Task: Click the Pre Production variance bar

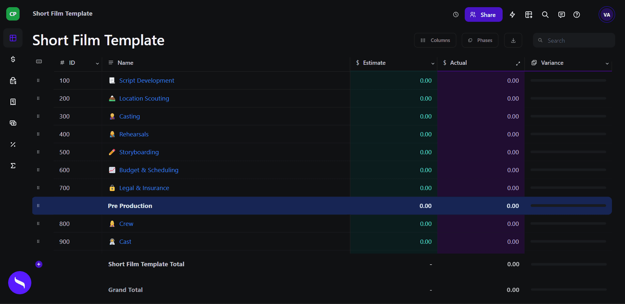Action: click(x=568, y=206)
